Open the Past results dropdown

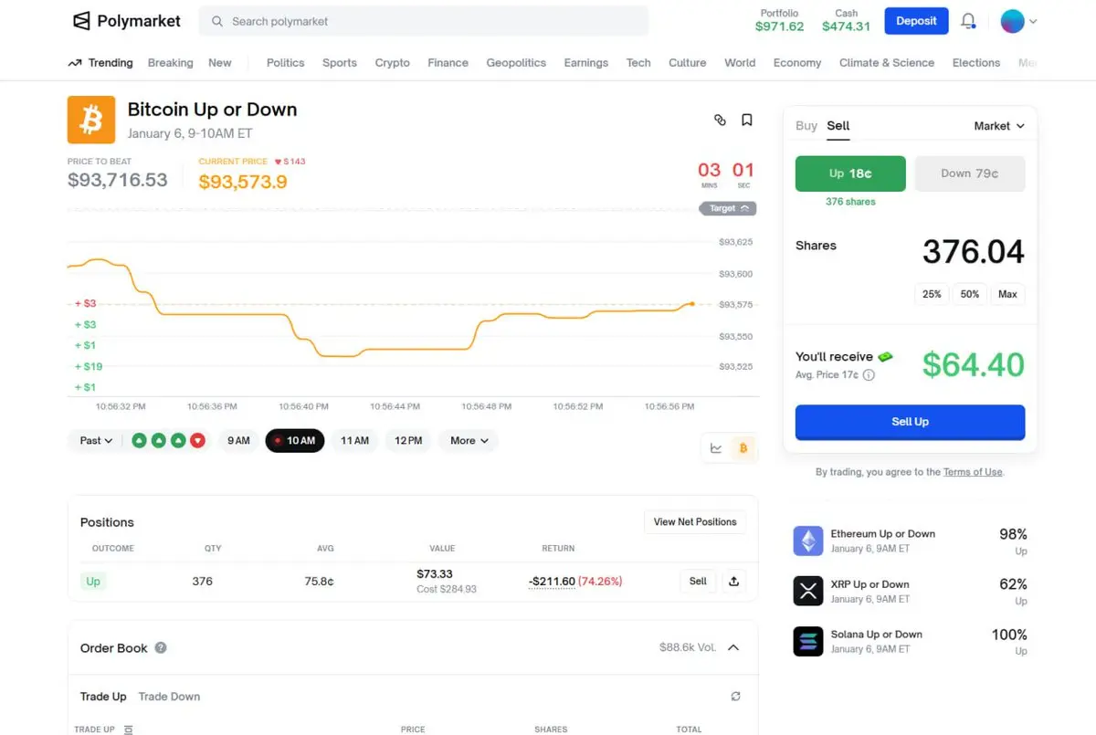(x=96, y=441)
